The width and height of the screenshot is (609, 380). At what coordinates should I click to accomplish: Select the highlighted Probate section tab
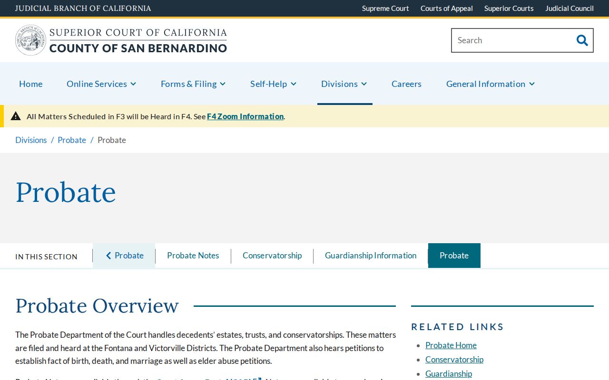(454, 256)
